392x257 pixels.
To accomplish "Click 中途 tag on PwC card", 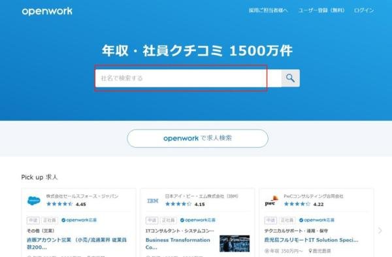I will point(270,220).
